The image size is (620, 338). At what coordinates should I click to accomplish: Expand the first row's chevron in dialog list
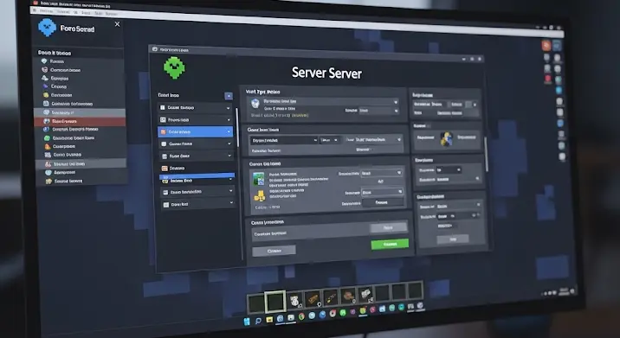[x=228, y=108]
